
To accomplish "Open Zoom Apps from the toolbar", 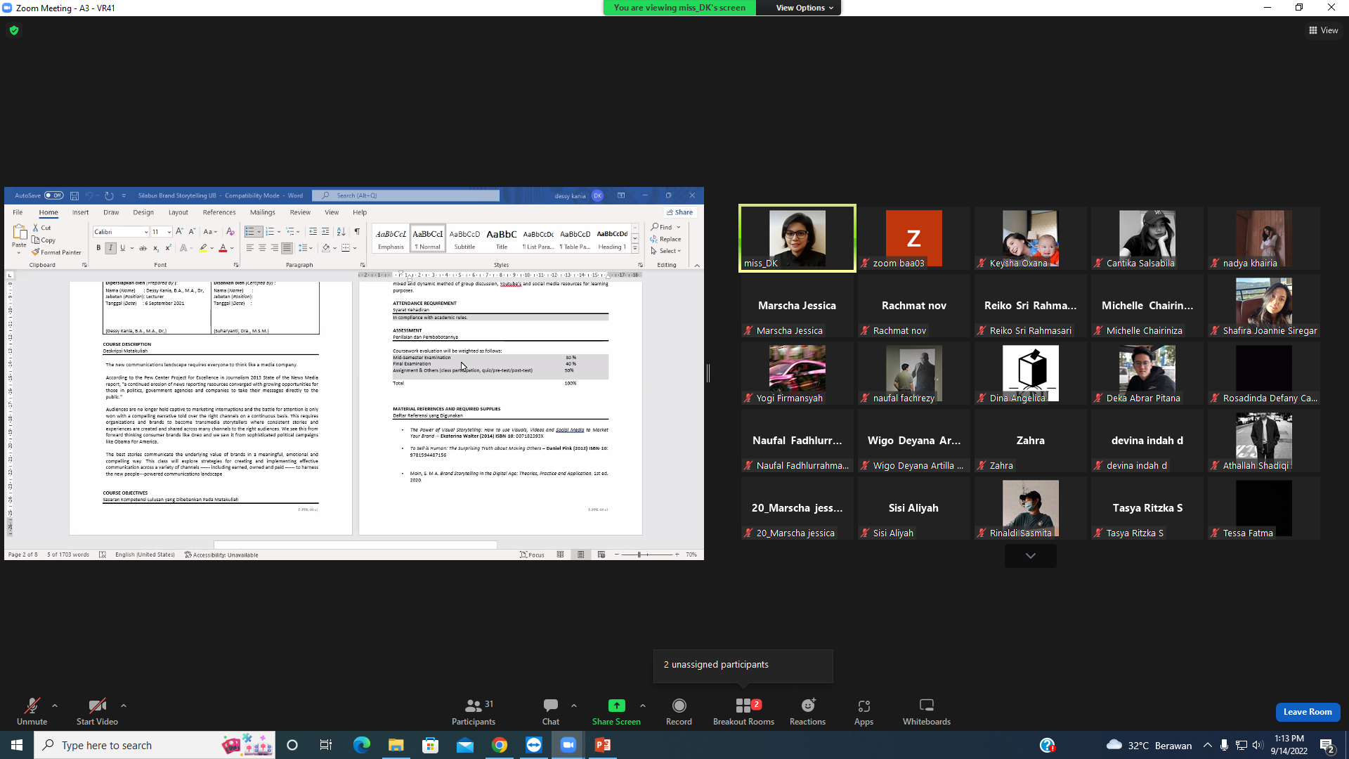I will click(x=864, y=711).
